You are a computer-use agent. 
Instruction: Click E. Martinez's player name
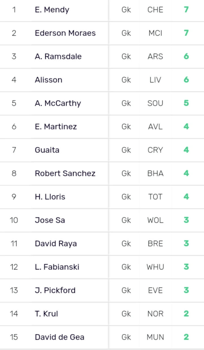click(56, 127)
